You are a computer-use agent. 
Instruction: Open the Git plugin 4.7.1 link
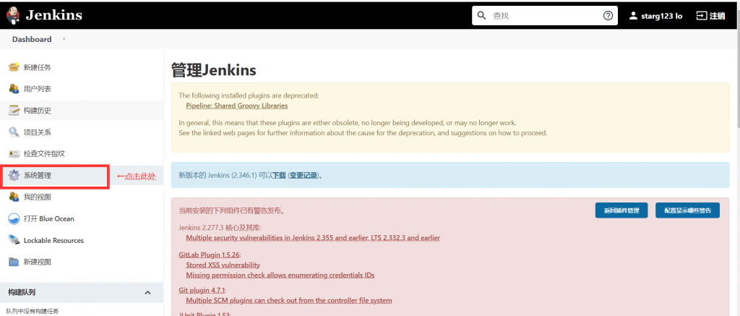[202, 290]
